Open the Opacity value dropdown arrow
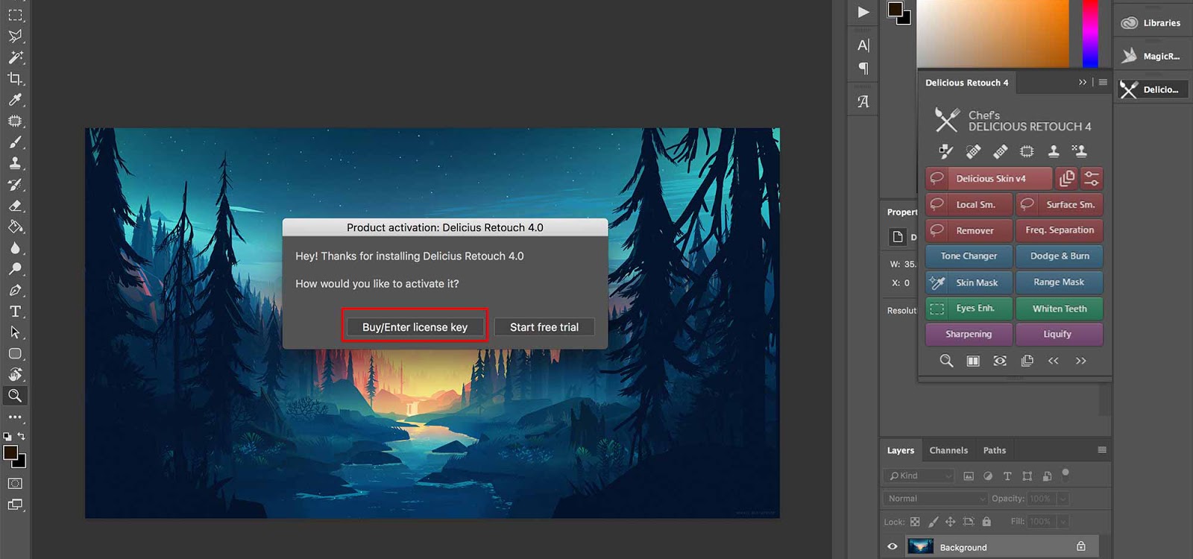 (x=1064, y=499)
